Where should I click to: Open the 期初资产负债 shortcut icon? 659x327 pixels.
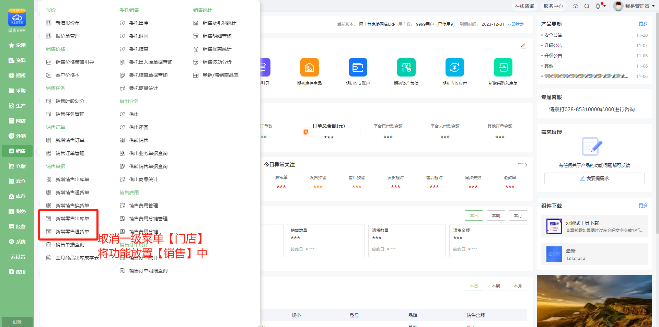[406, 67]
